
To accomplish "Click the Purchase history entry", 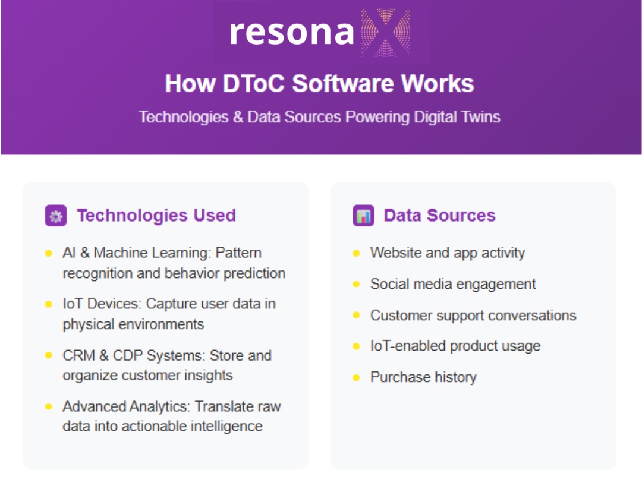I will click(x=423, y=377).
